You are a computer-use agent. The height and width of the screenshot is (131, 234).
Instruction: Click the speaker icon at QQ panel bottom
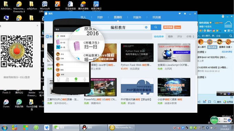(x=199, y=102)
